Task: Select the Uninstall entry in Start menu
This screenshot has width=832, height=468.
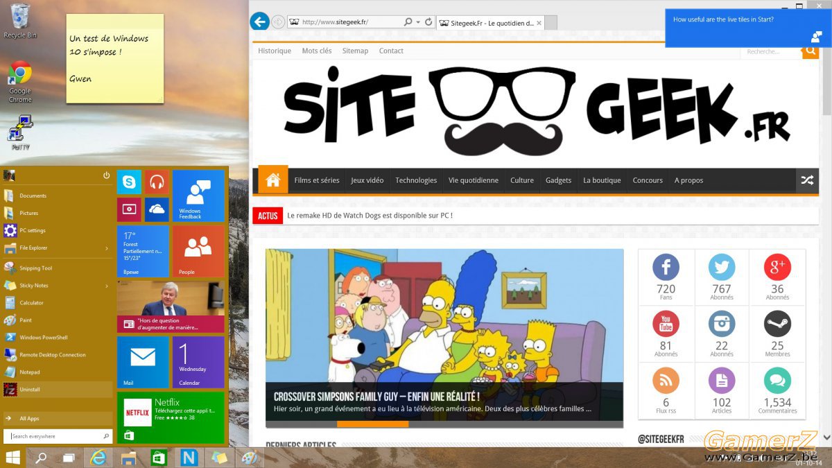Action: (58, 390)
